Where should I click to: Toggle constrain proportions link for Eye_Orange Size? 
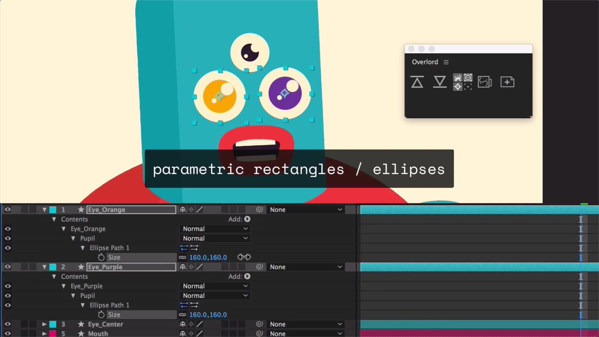coord(183,257)
